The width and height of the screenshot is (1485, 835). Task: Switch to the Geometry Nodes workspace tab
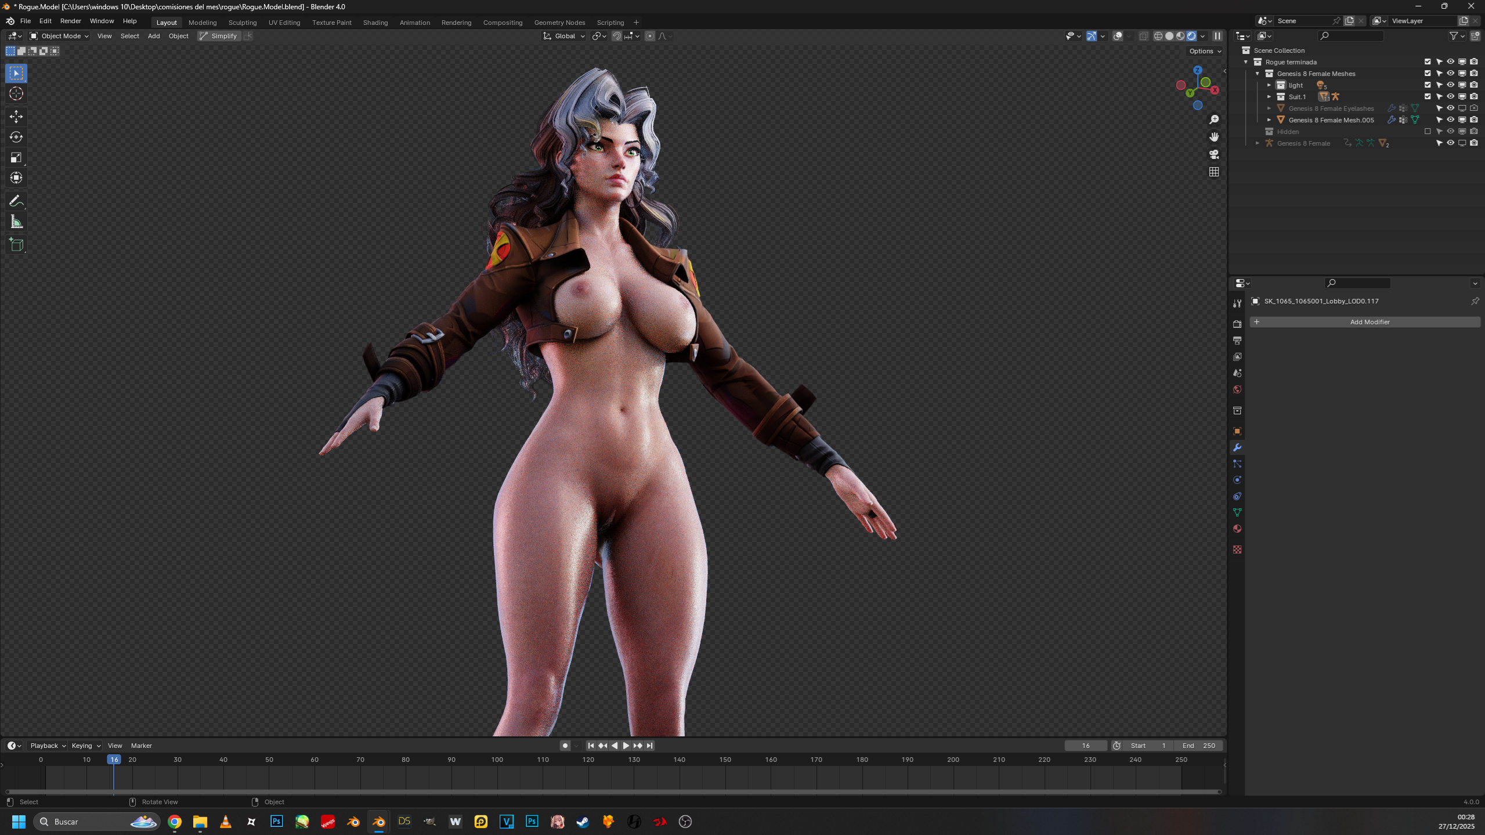559,23
